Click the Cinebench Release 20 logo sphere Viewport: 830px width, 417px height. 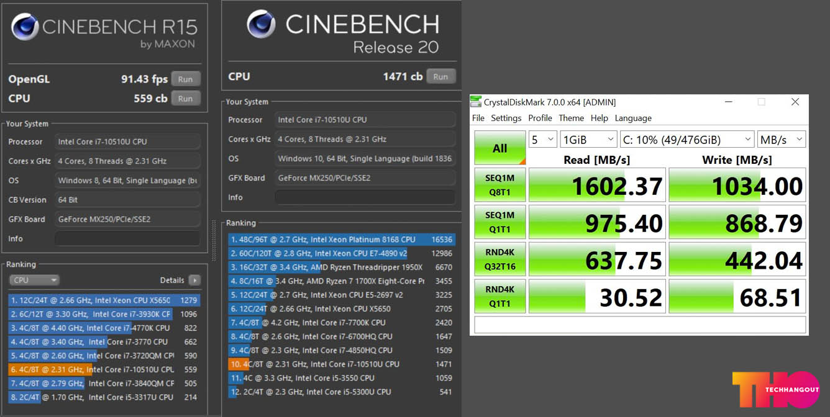(x=261, y=24)
